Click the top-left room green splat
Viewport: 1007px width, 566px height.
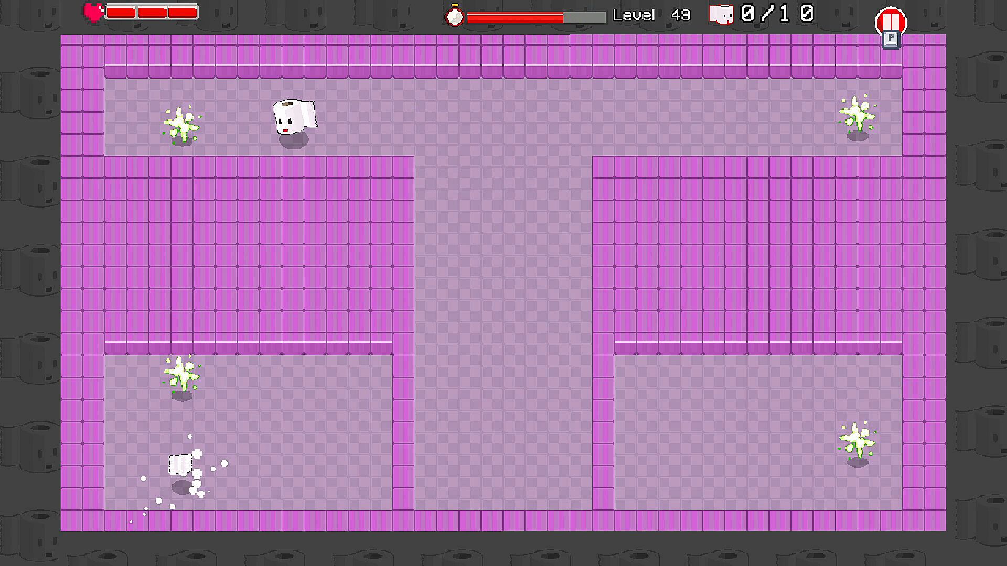tap(181, 125)
